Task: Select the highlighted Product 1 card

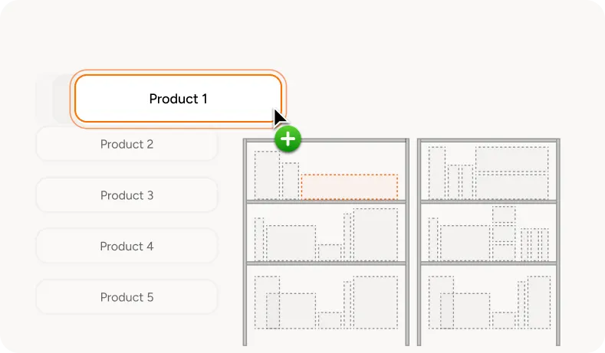Action: point(178,99)
